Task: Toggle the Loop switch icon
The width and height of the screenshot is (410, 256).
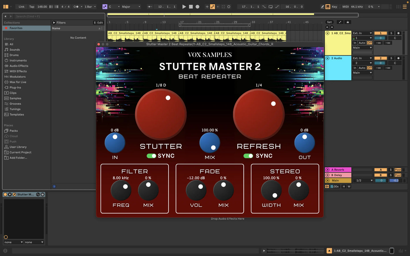Action: point(271,7)
